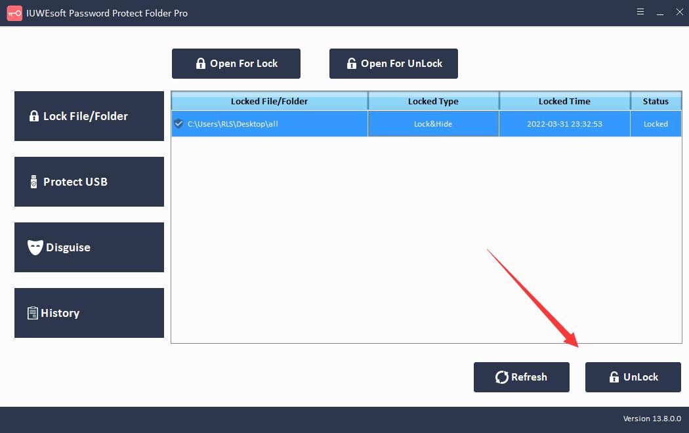Click the Open For Lock button
The image size is (689, 433).
236,64
